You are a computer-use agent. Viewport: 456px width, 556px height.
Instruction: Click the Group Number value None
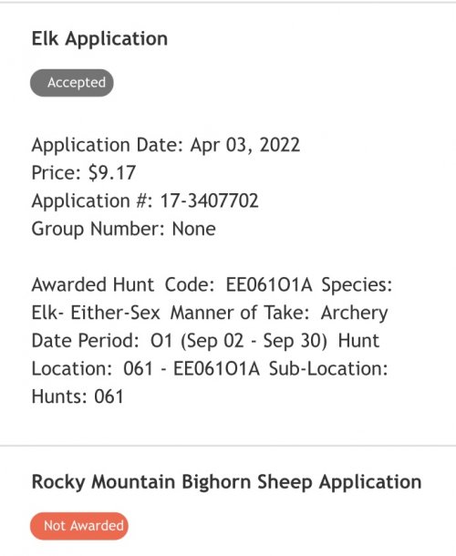pyautogui.click(x=193, y=229)
